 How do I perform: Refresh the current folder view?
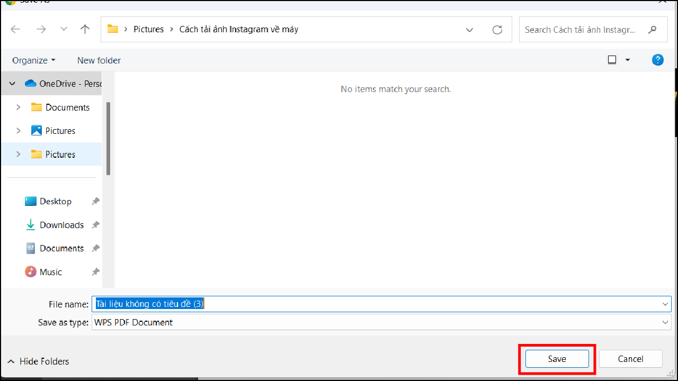click(x=497, y=30)
